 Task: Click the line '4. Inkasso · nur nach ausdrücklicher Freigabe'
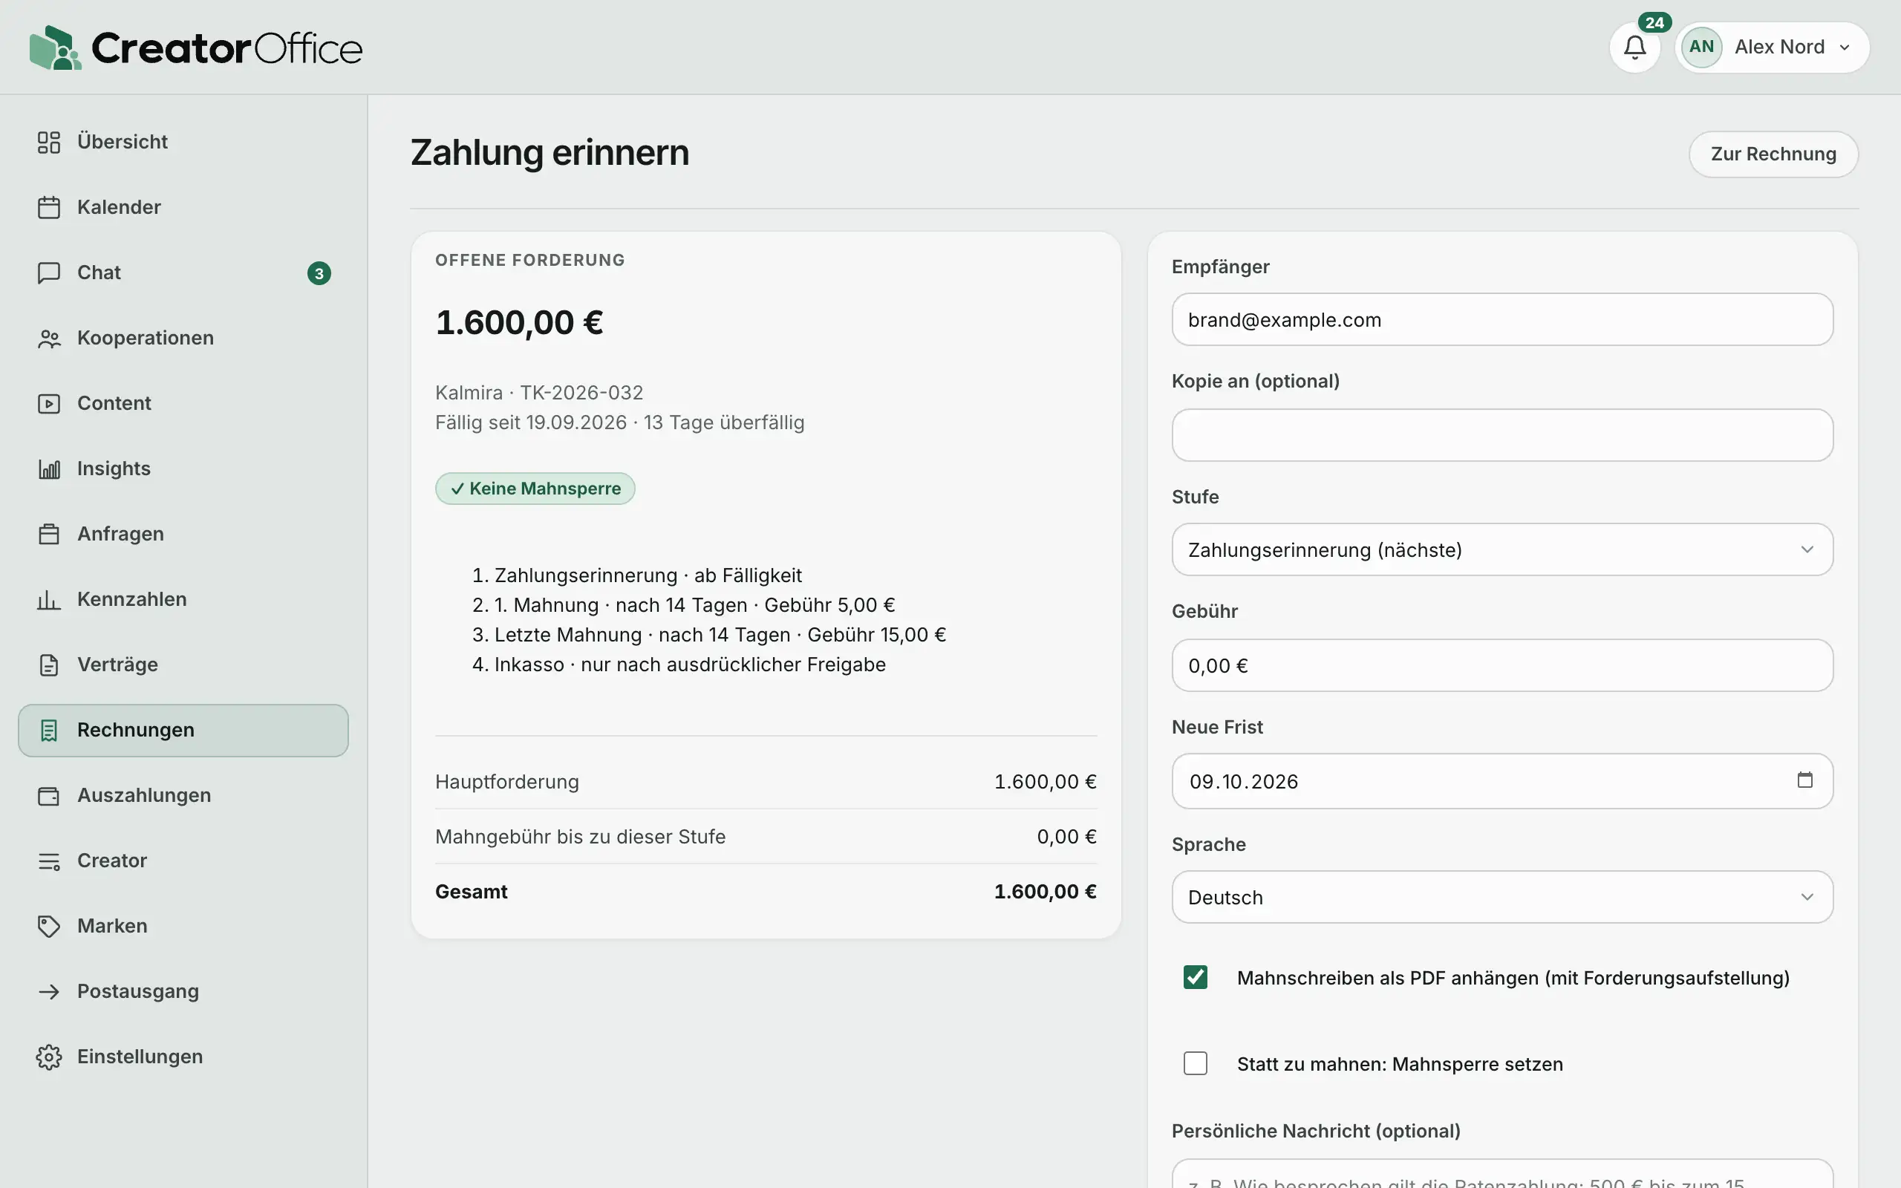point(679,665)
